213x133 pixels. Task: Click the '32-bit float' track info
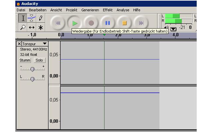[29, 55]
